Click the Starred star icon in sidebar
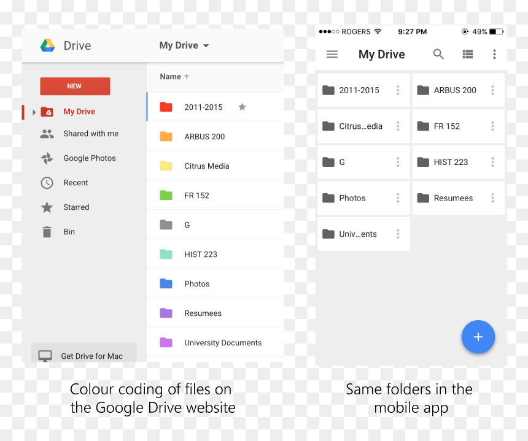Viewport: 528px width, 441px height. coord(47,207)
